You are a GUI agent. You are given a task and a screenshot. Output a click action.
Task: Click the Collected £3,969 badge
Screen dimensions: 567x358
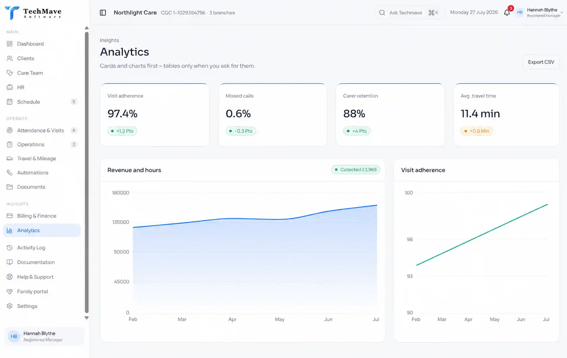click(356, 169)
